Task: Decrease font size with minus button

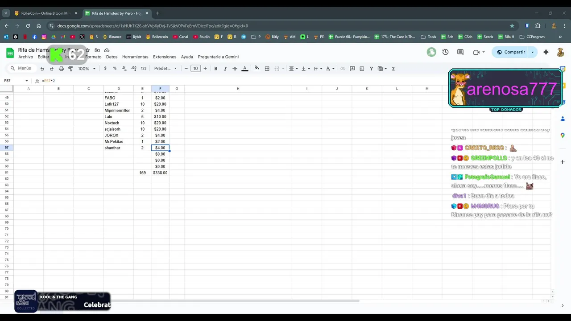Action: click(x=186, y=69)
